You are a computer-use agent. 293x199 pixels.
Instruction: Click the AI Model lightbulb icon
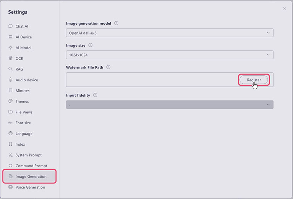coord(10,48)
